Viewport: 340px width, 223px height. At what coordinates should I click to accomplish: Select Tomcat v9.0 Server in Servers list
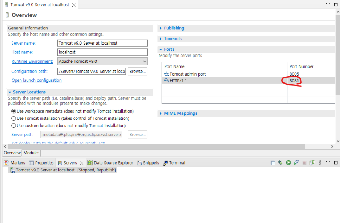coord(63,170)
